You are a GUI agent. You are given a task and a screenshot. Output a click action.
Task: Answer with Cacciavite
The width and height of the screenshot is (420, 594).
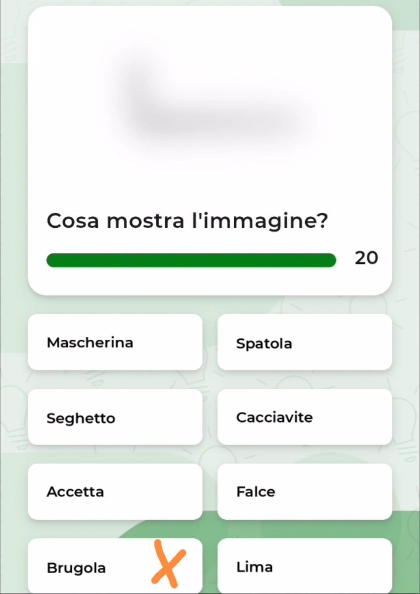pyautogui.click(x=304, y=417)
